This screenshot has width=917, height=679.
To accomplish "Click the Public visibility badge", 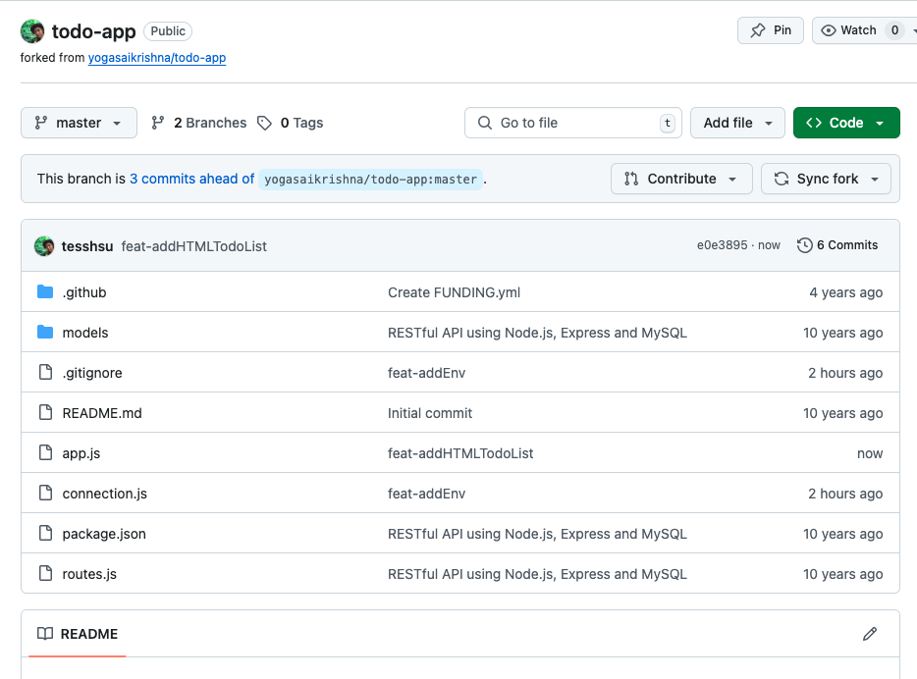I will pyautogui.click(x=168, y=31).
